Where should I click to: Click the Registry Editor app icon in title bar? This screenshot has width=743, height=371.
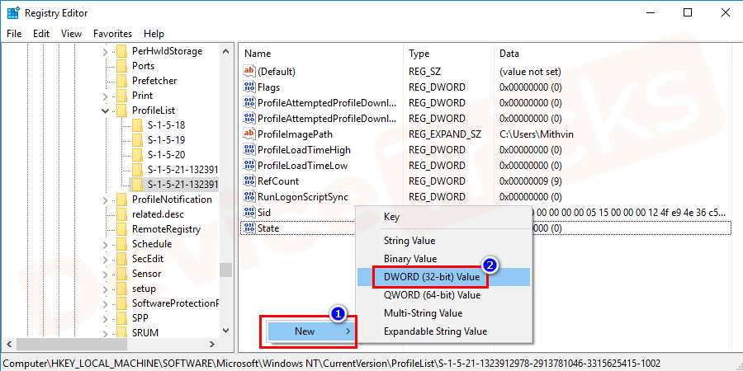(13, 13)
